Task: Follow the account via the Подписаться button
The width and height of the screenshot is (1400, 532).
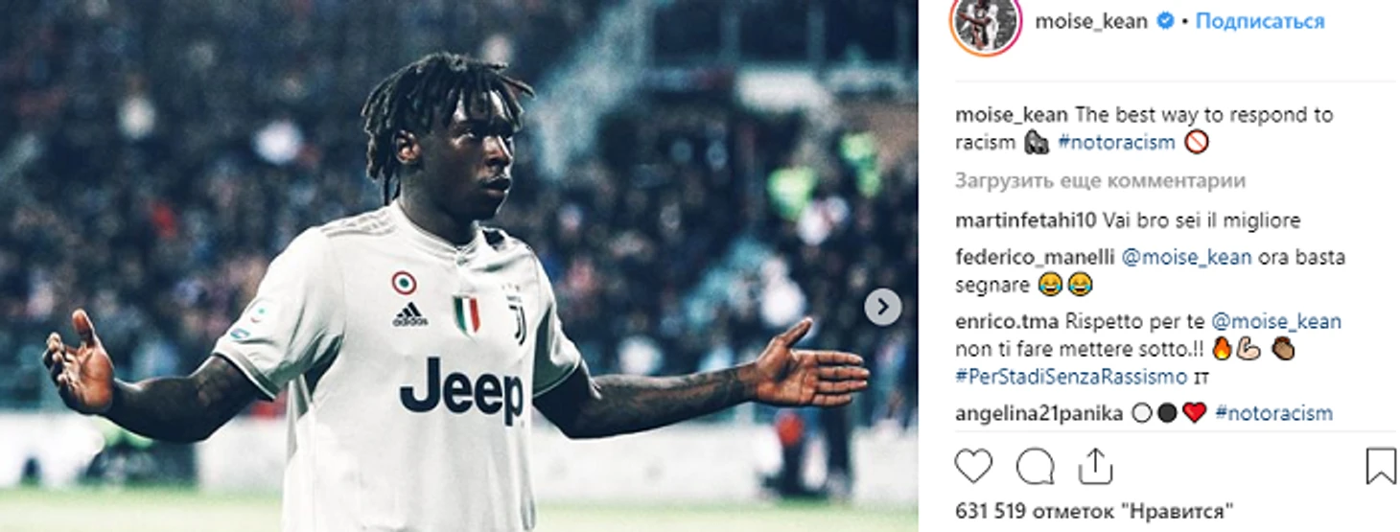Action: click(x=1259, y=21)
